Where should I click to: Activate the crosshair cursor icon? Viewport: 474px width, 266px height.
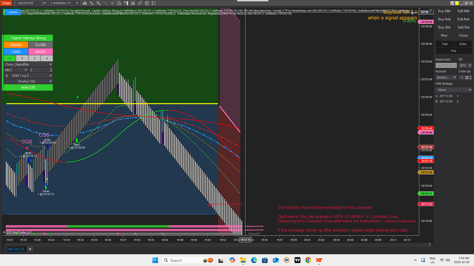pos(113,3)
